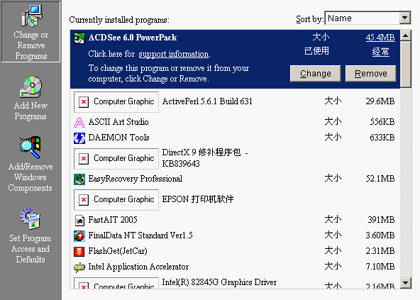Viewport: 420px width, 300px height.
Task: Click Set Program Access and Defaults icon
Action: click(x=31, y=219)
